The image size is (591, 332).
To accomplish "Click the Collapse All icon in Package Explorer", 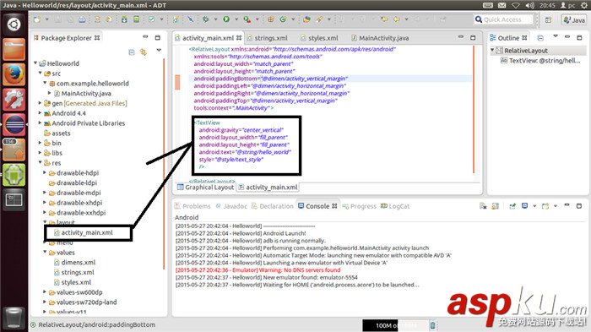I will point(132,52).
